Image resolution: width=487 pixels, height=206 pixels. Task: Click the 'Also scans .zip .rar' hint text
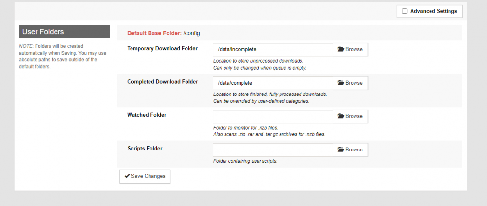(x=269, y=135)
